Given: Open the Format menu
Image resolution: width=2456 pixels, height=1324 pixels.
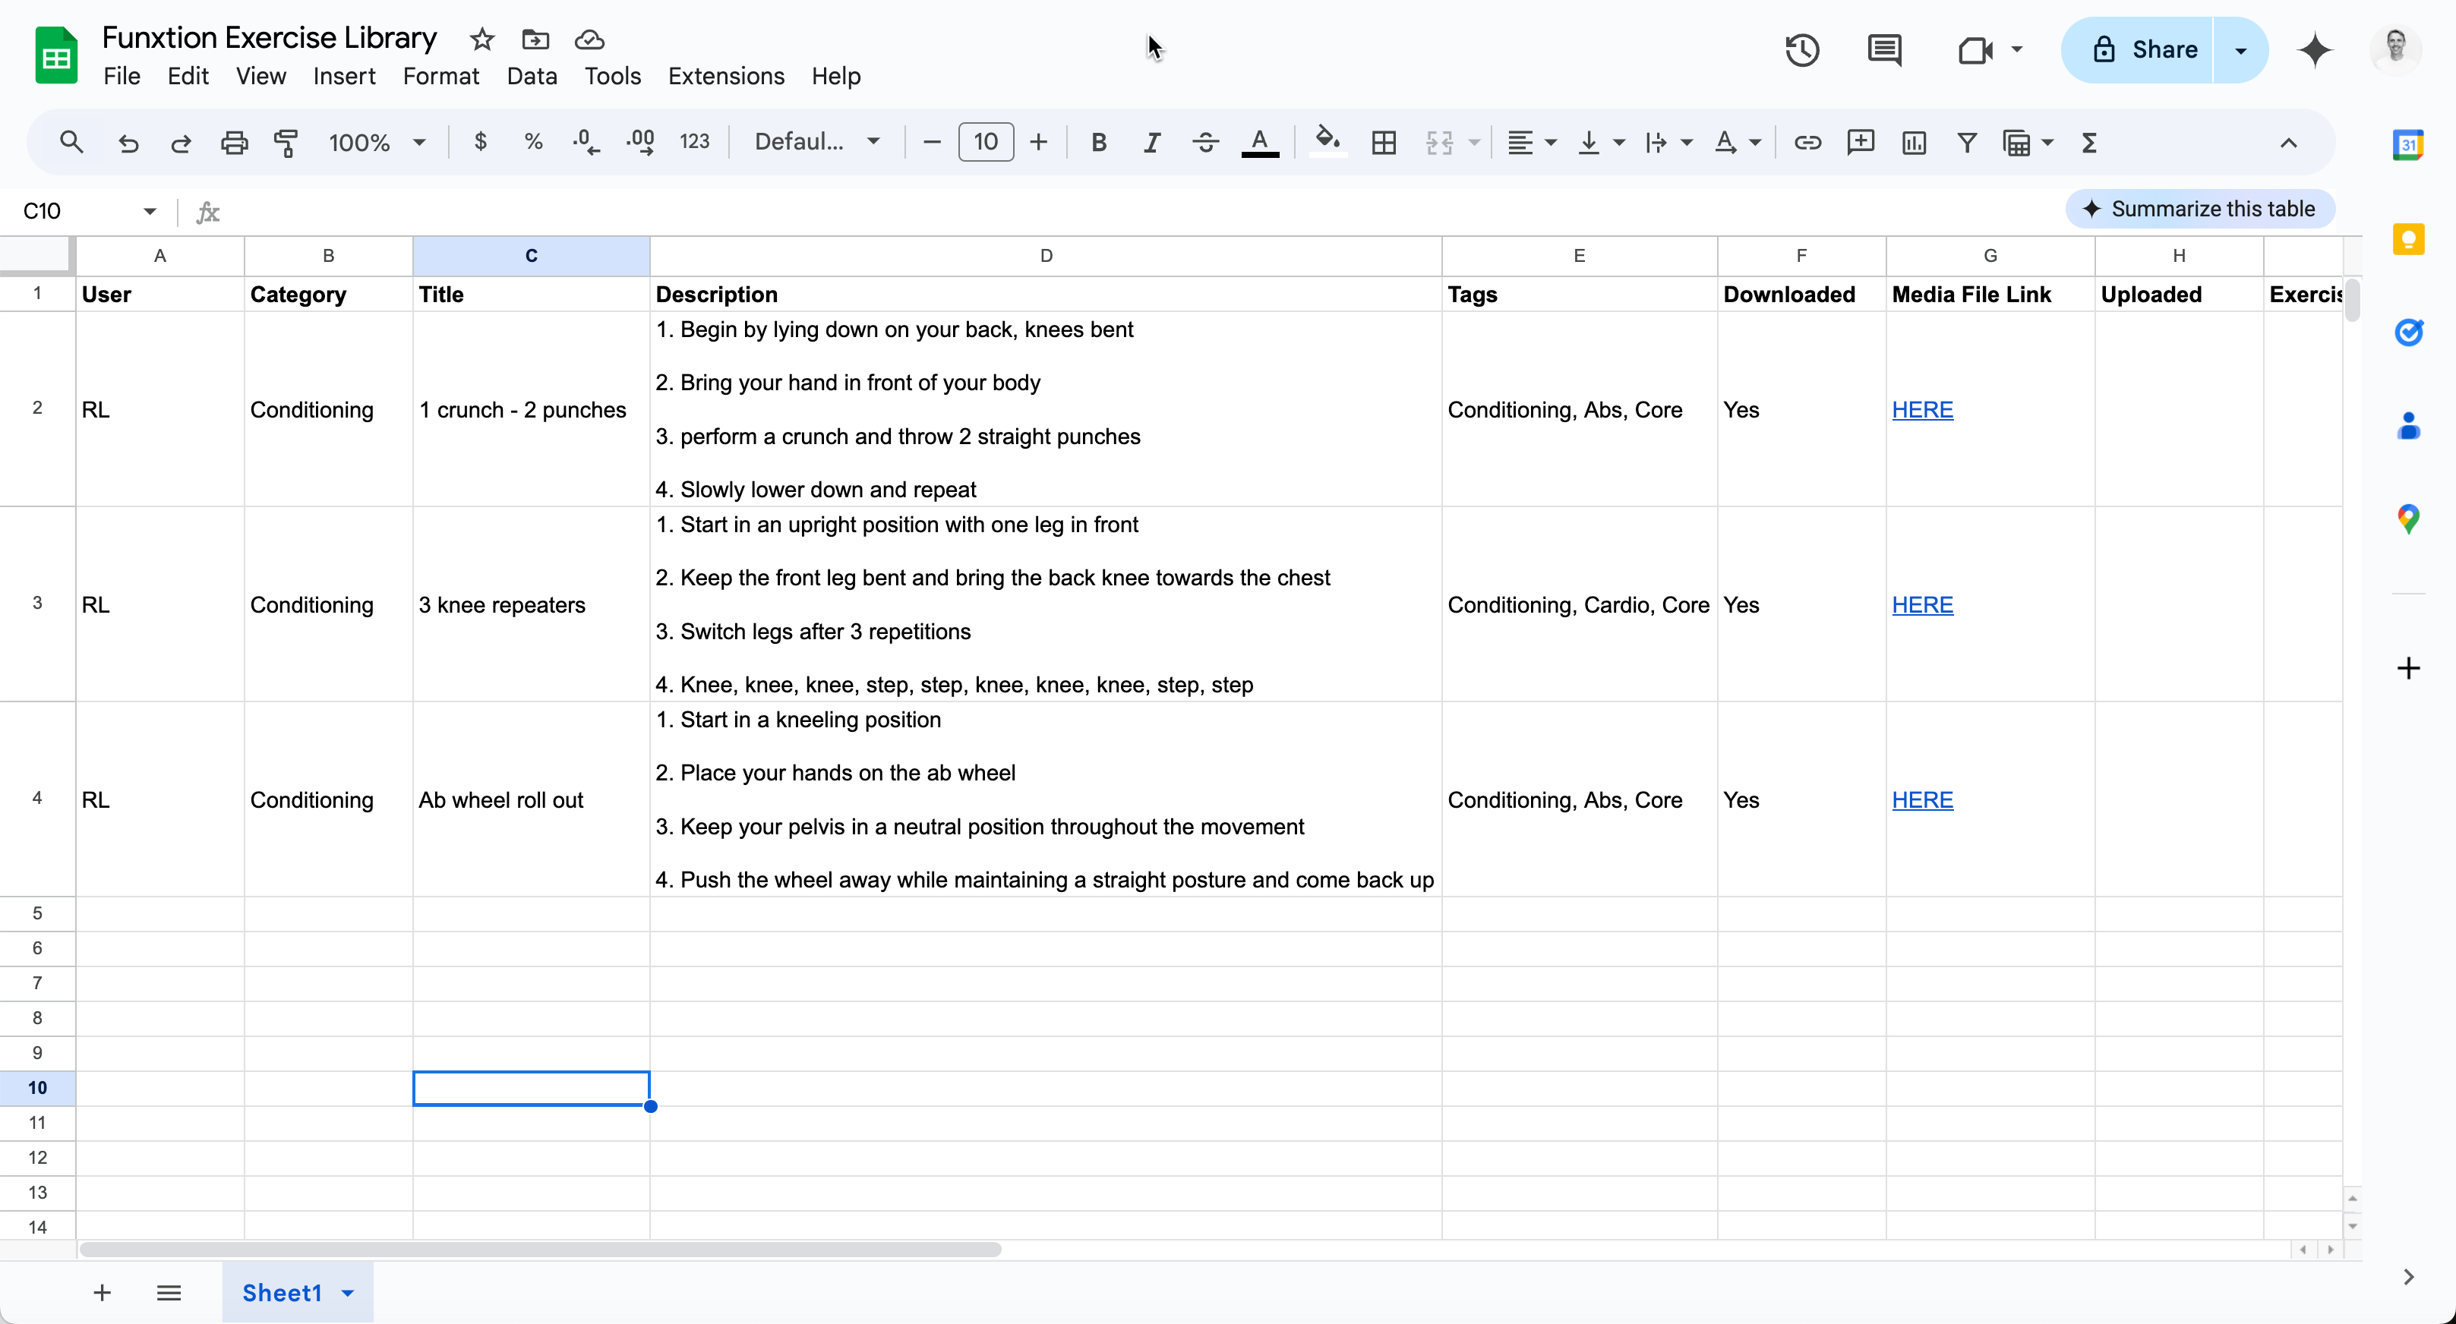Looking at the screenshot, I should pyautogui.click(x=440, y=76).
